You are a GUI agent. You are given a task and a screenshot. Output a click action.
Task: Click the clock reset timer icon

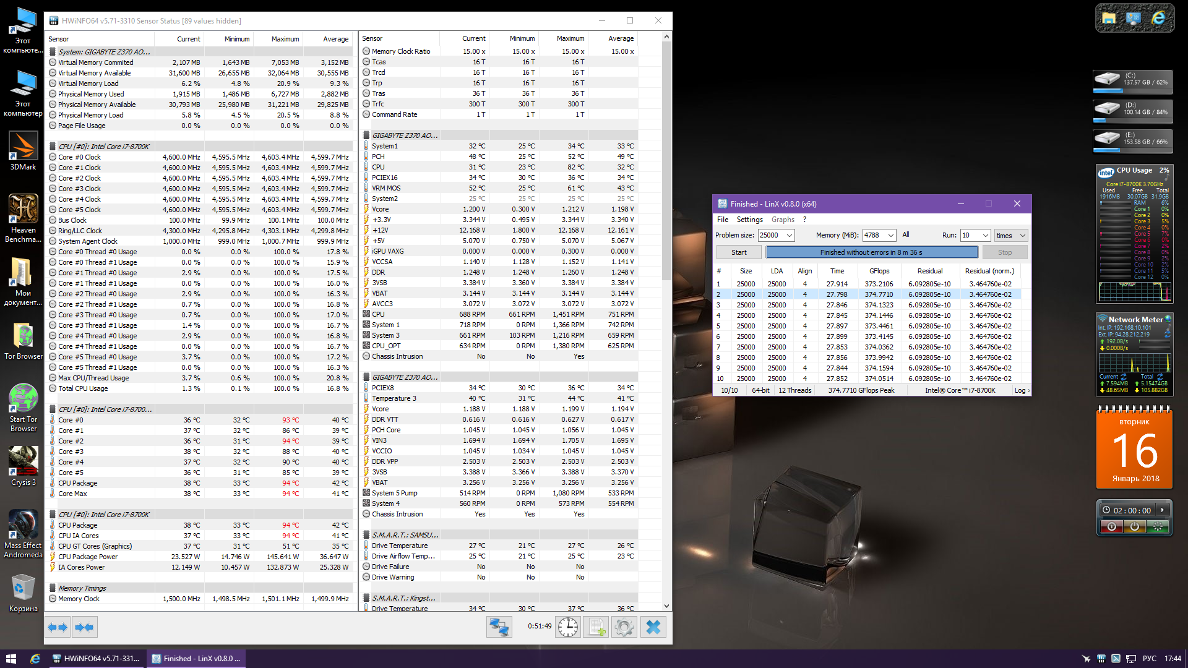click(567, 627)
